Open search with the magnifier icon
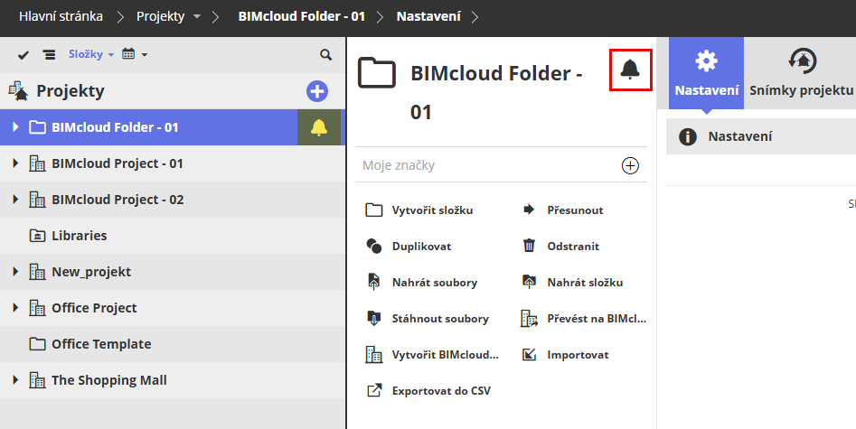This screenshot has width=856, height=429. point(325,55)
